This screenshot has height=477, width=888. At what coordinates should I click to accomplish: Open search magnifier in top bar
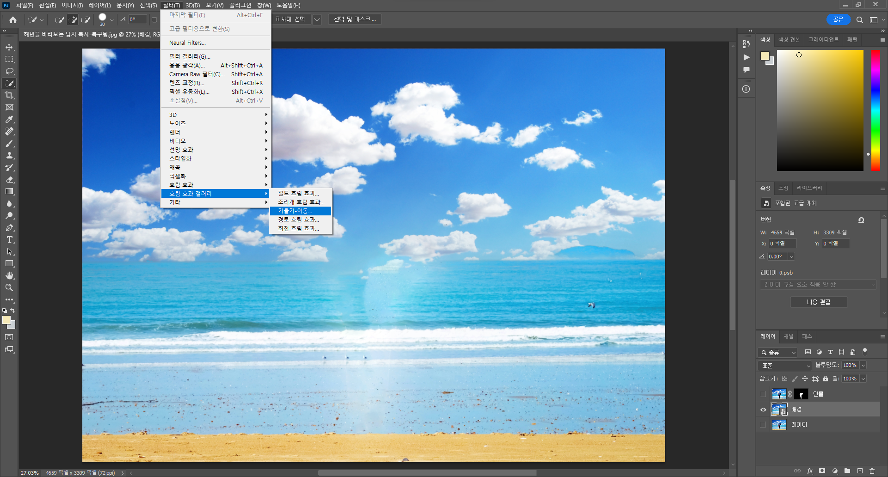click(x=859, y=20)
